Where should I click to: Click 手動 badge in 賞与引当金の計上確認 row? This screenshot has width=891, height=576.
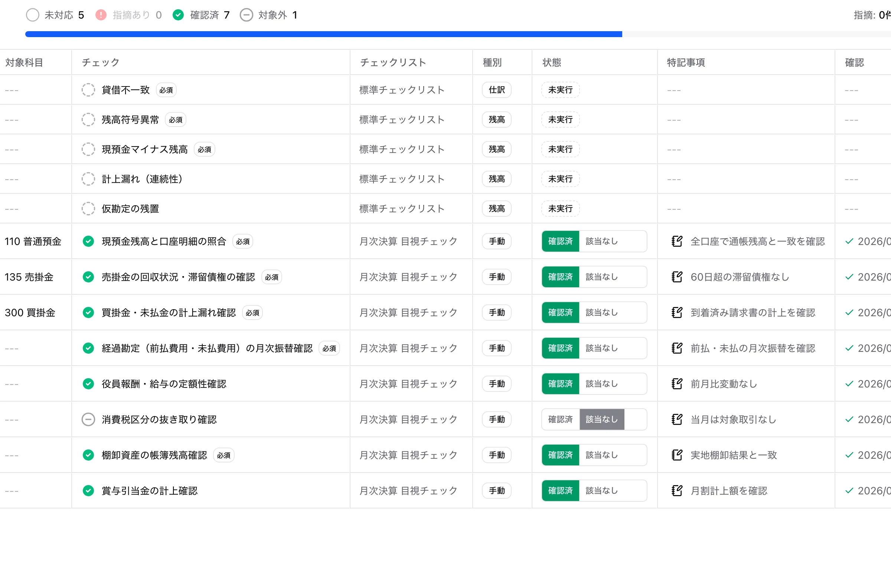[x=497, y=490]
